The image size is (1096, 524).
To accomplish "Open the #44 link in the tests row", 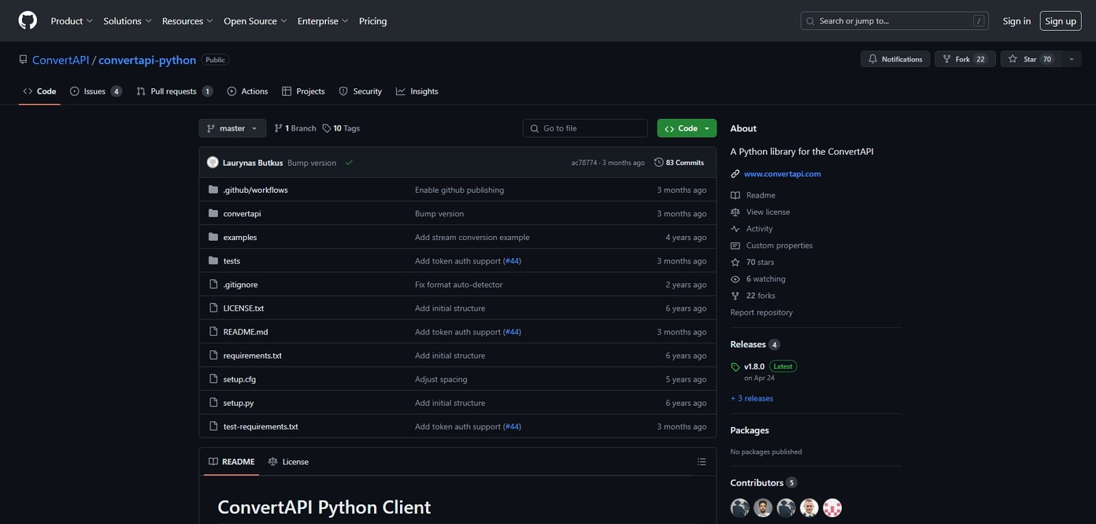I will [512, 261].
